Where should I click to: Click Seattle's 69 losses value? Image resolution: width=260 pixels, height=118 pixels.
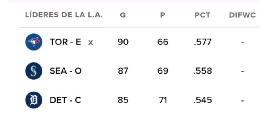coord(163,71)
